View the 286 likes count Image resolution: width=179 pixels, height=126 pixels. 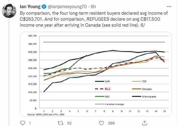click(111, 123)
